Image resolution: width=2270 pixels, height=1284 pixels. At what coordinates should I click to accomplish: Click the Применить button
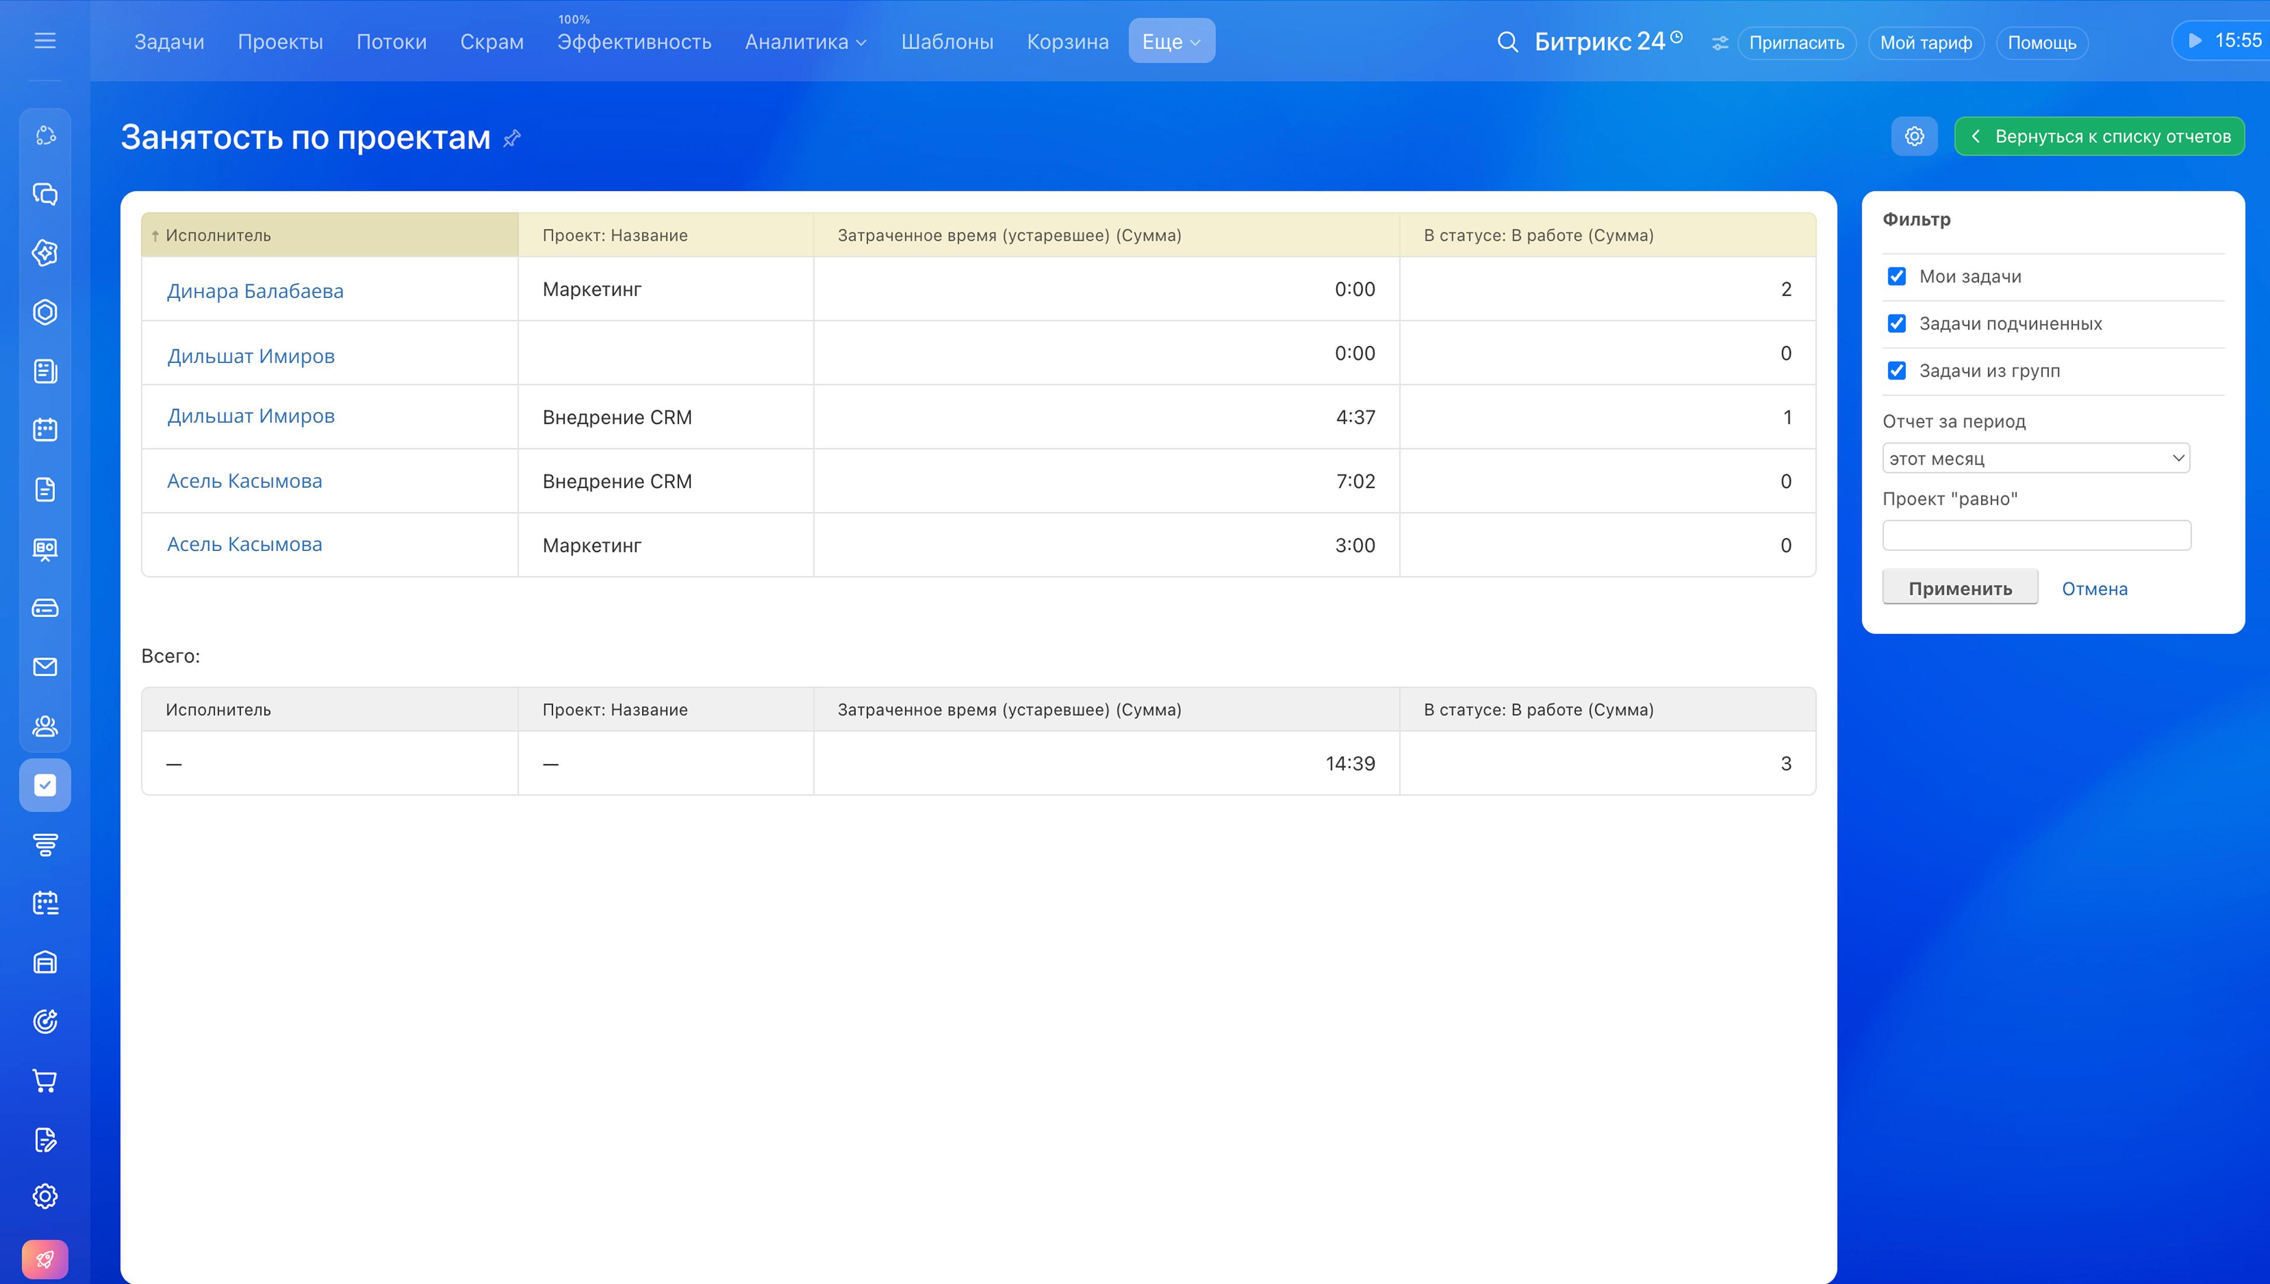click(1960, 588)
